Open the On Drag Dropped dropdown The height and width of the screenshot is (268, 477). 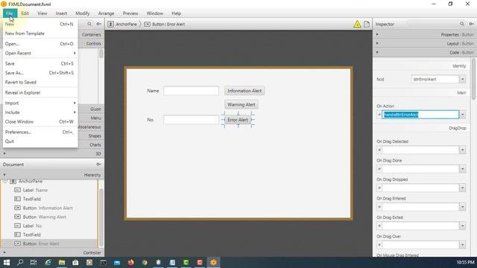tap(462, 188)
